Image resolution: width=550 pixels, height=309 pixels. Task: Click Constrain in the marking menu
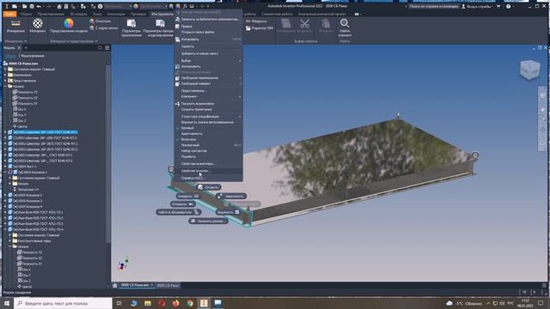tap(231, 197)
